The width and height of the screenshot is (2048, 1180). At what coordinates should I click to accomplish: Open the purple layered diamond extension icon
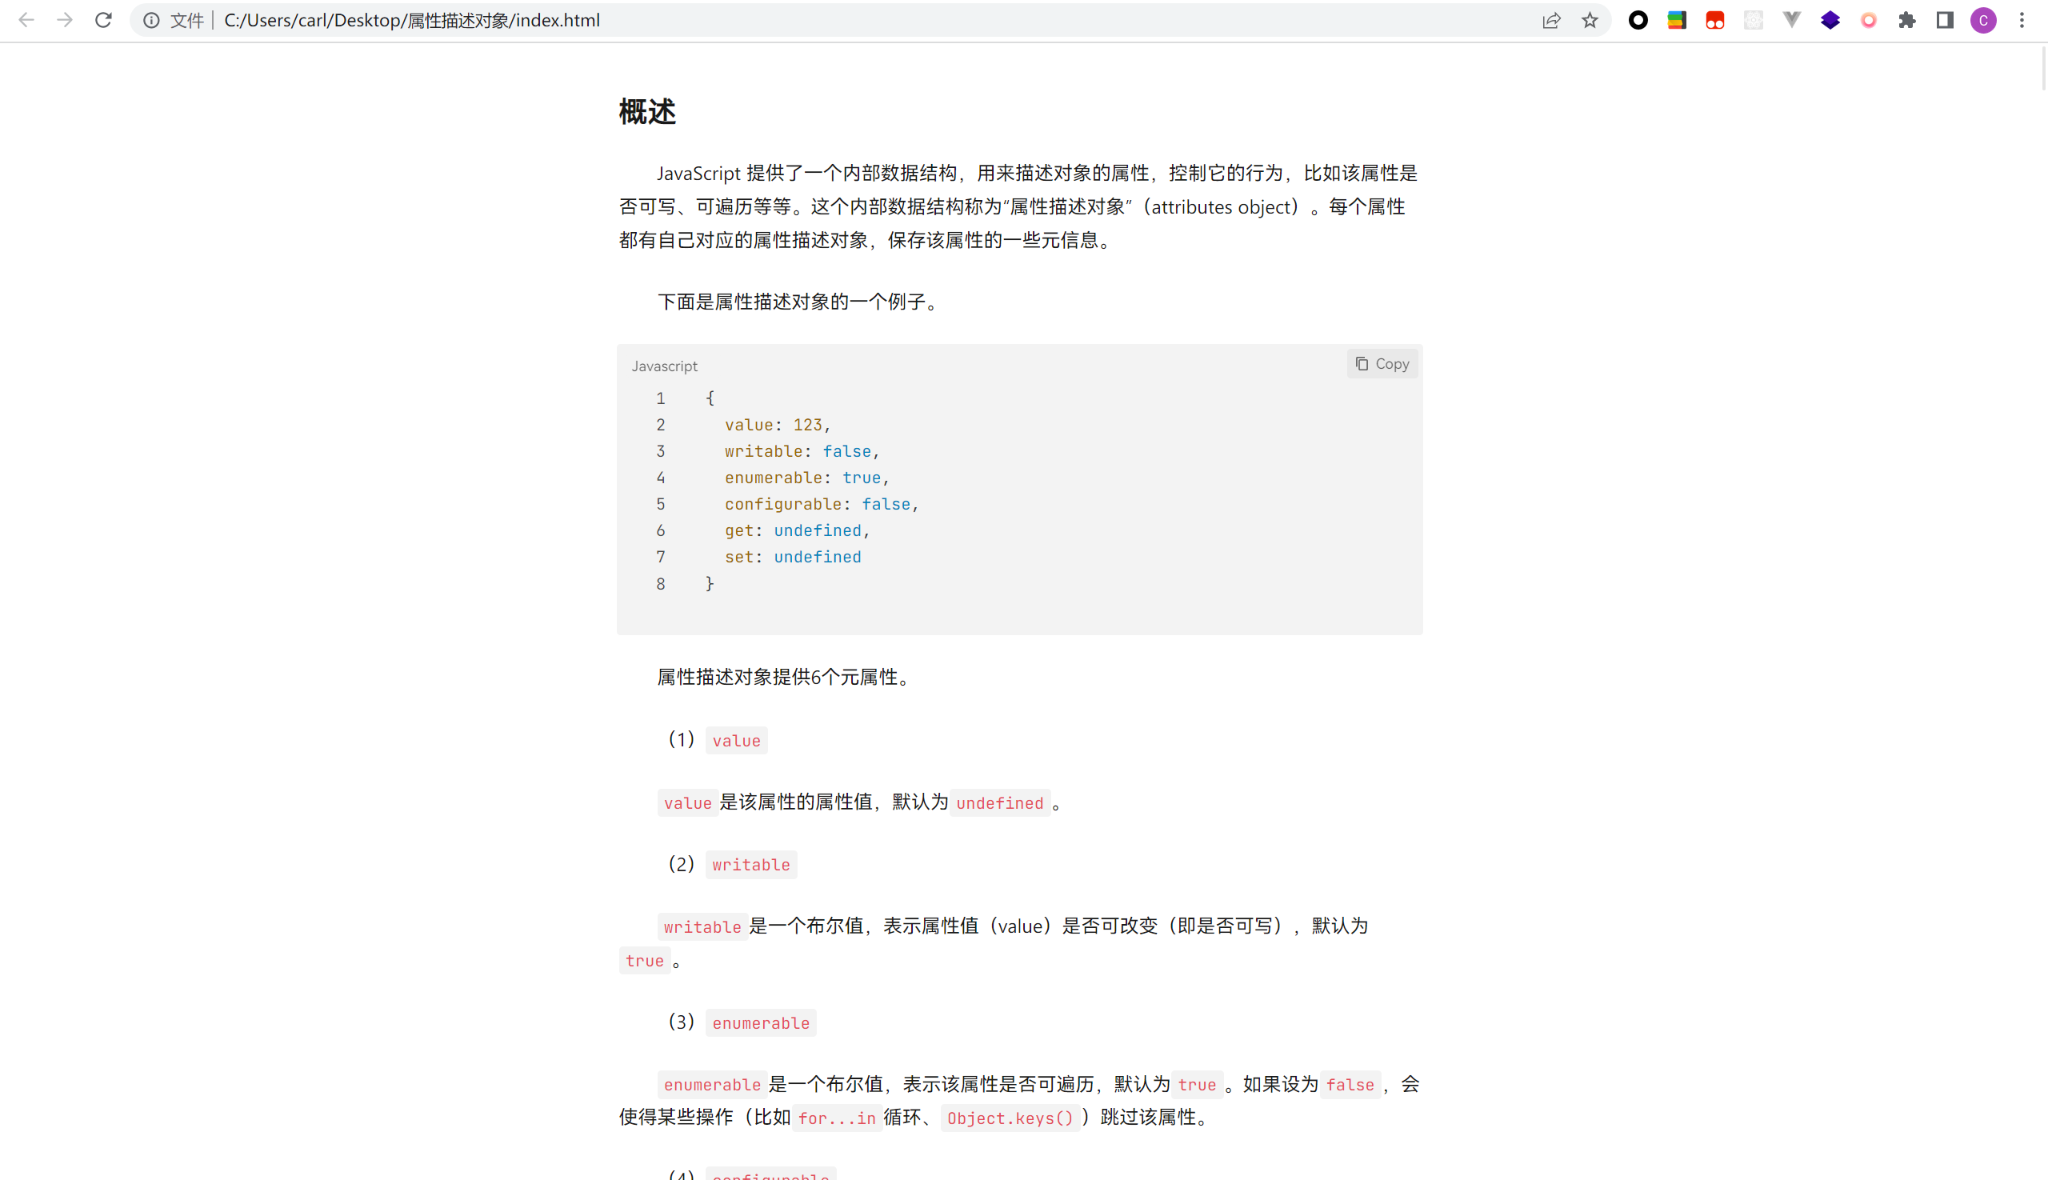[x=1830, y=20]
